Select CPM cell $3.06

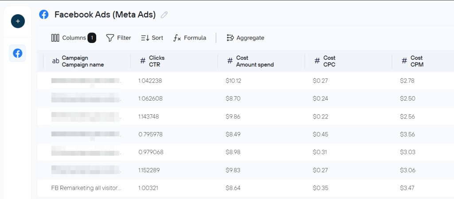pyautogui.click(x=408, y=170)
